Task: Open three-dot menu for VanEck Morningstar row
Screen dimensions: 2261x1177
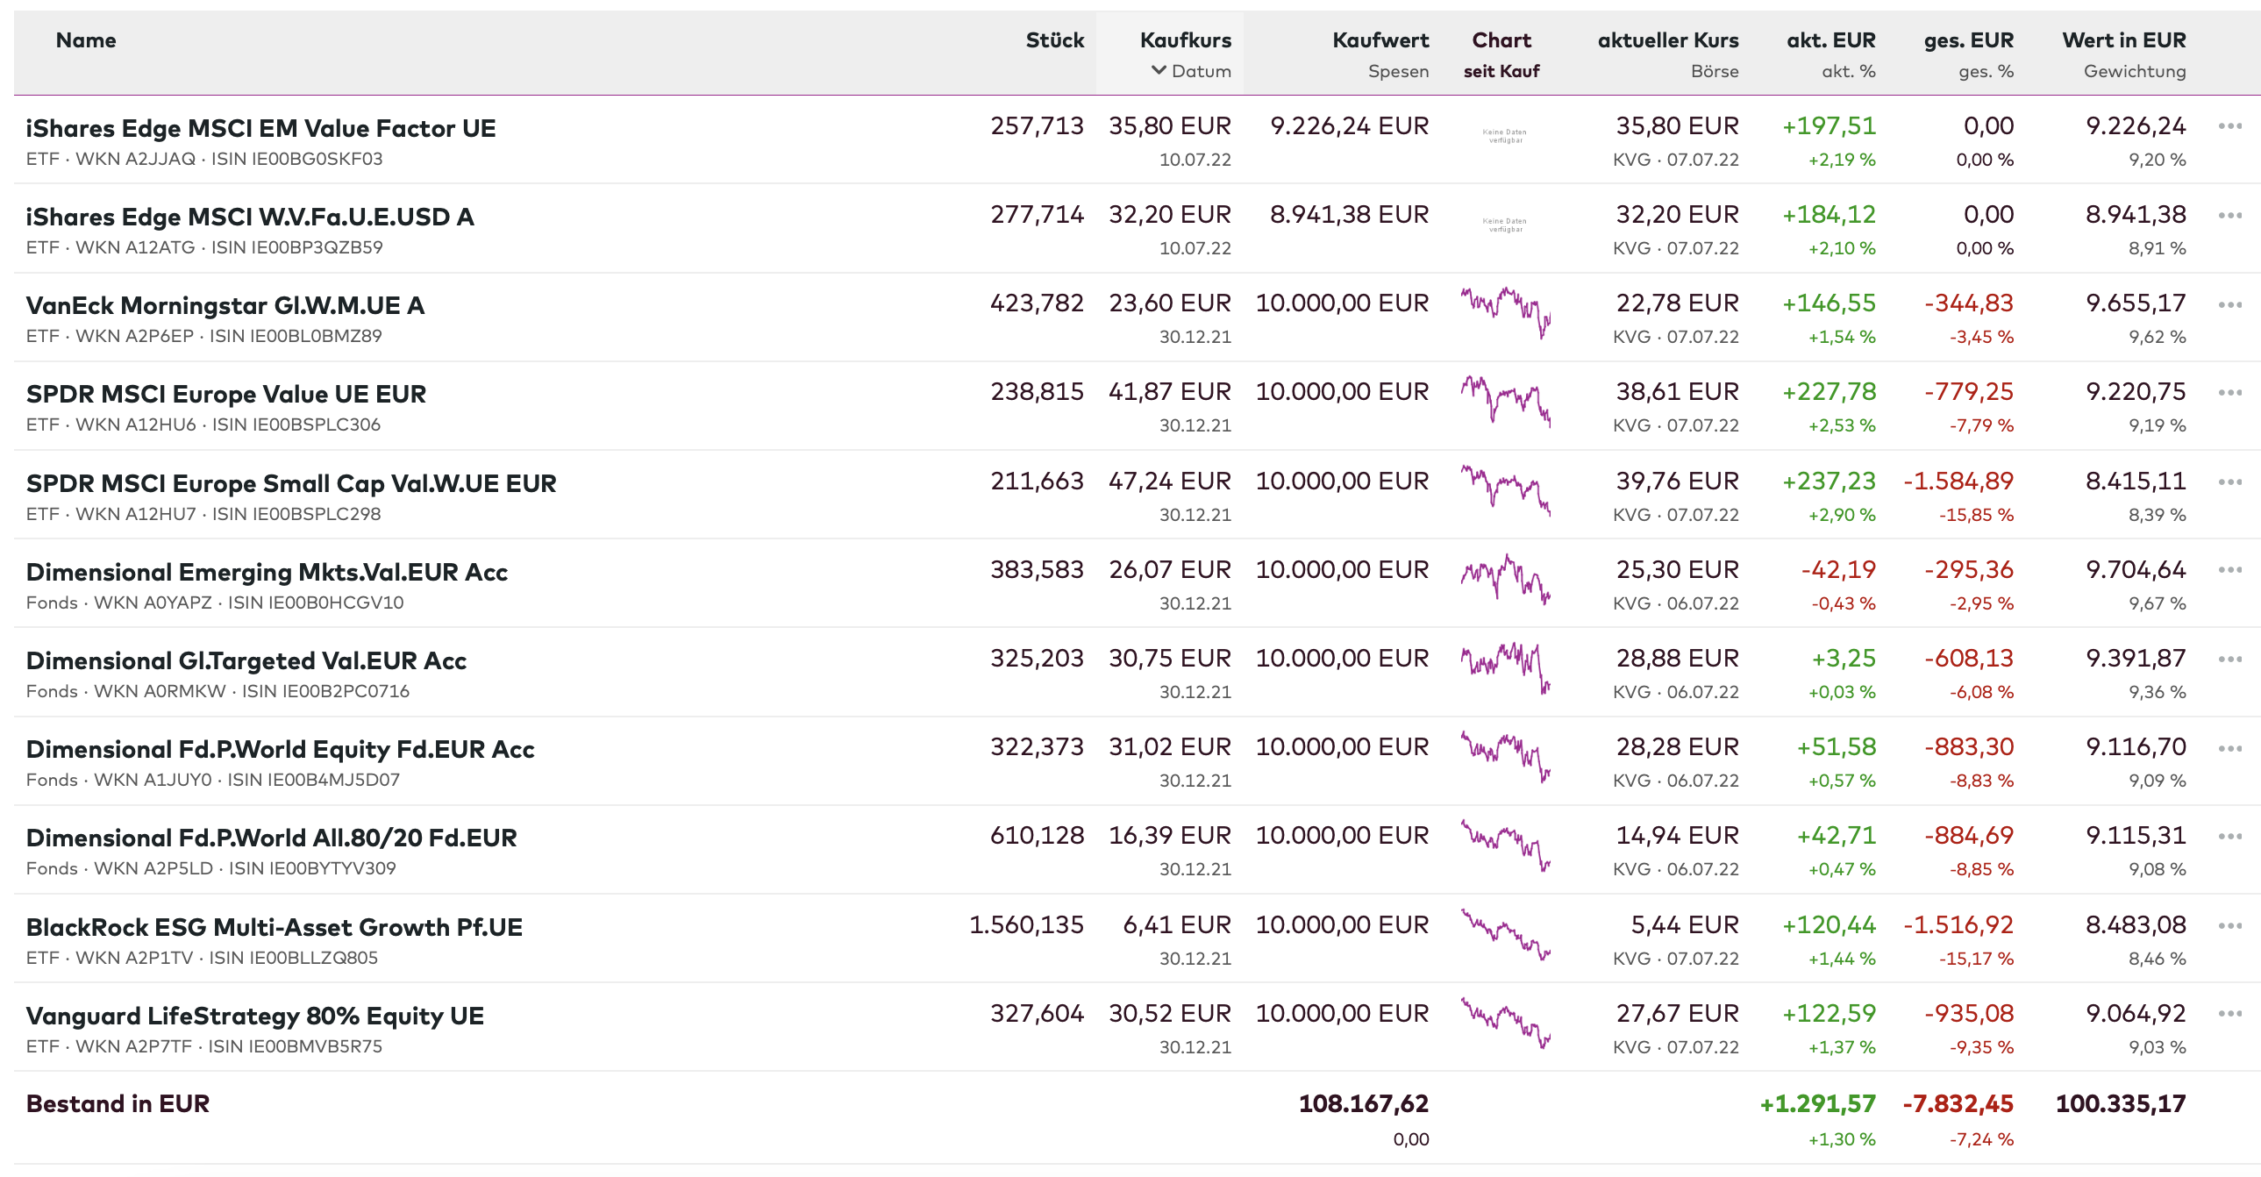Action: [x=2229, y=304]
